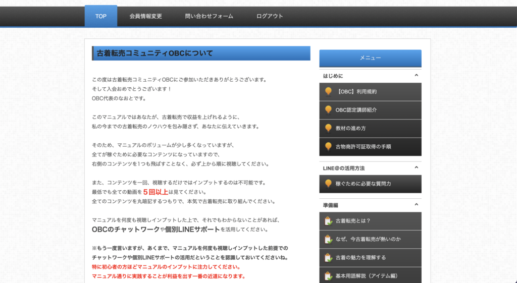
Task: Click the bold 個別LINEサポート text
Action: pos(192,230)
